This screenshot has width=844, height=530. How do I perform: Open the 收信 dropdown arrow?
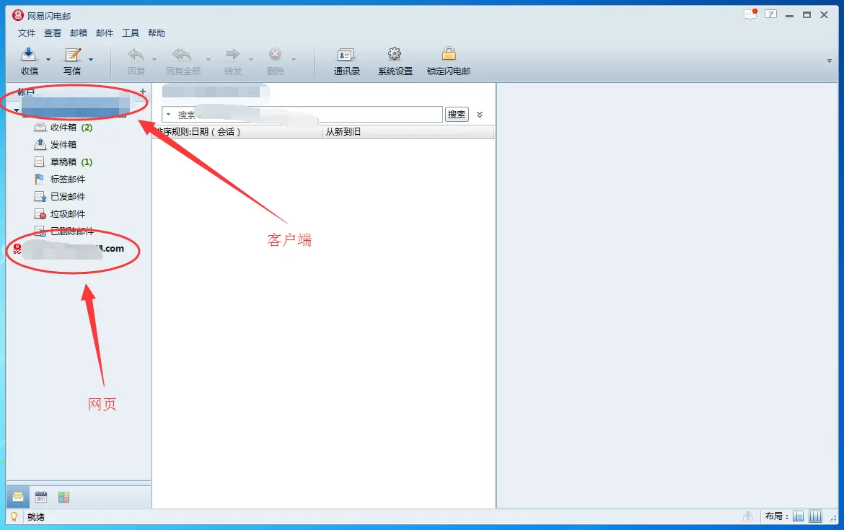pyautogui.click(x=48, y=59)
